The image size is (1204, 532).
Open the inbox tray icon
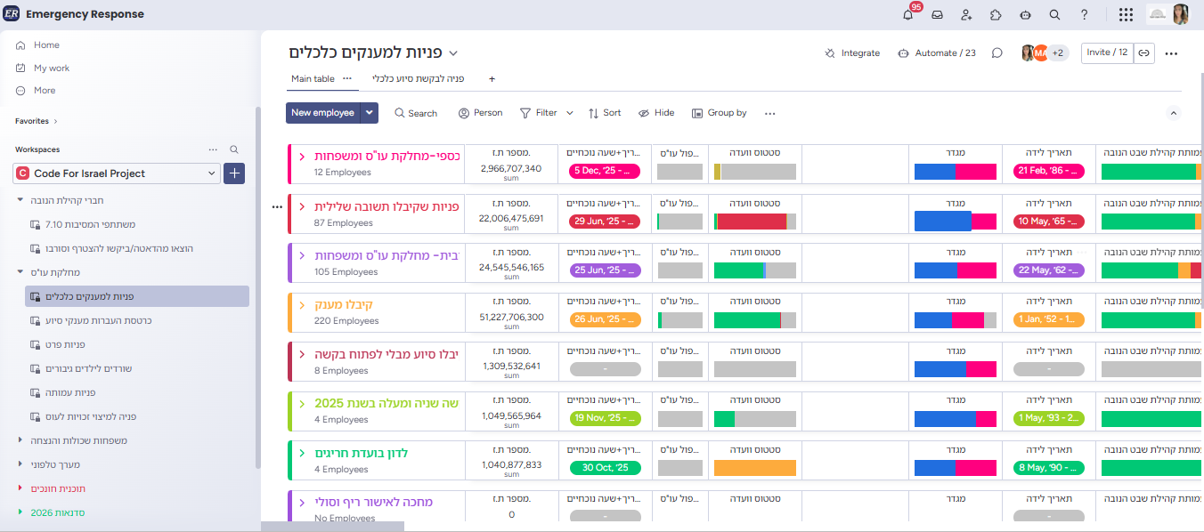tap(937, 15)
